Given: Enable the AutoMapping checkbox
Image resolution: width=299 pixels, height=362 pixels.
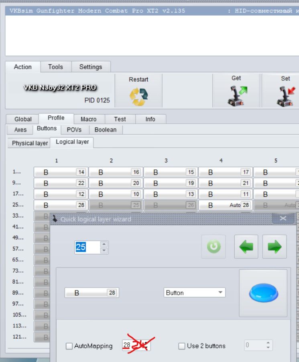Looking at the screenshot, I should 69,346.
